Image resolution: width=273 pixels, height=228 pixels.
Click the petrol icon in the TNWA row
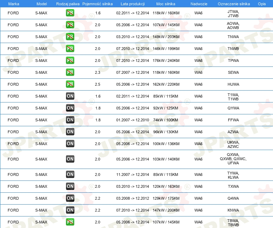(70, 37)
